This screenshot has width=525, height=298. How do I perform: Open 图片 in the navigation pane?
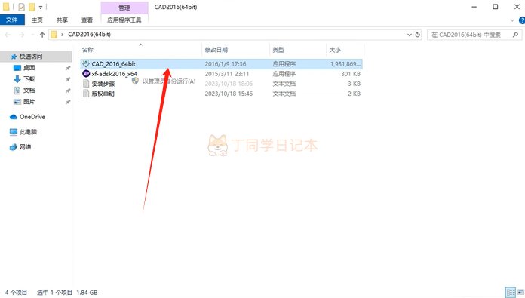(29, 102)
